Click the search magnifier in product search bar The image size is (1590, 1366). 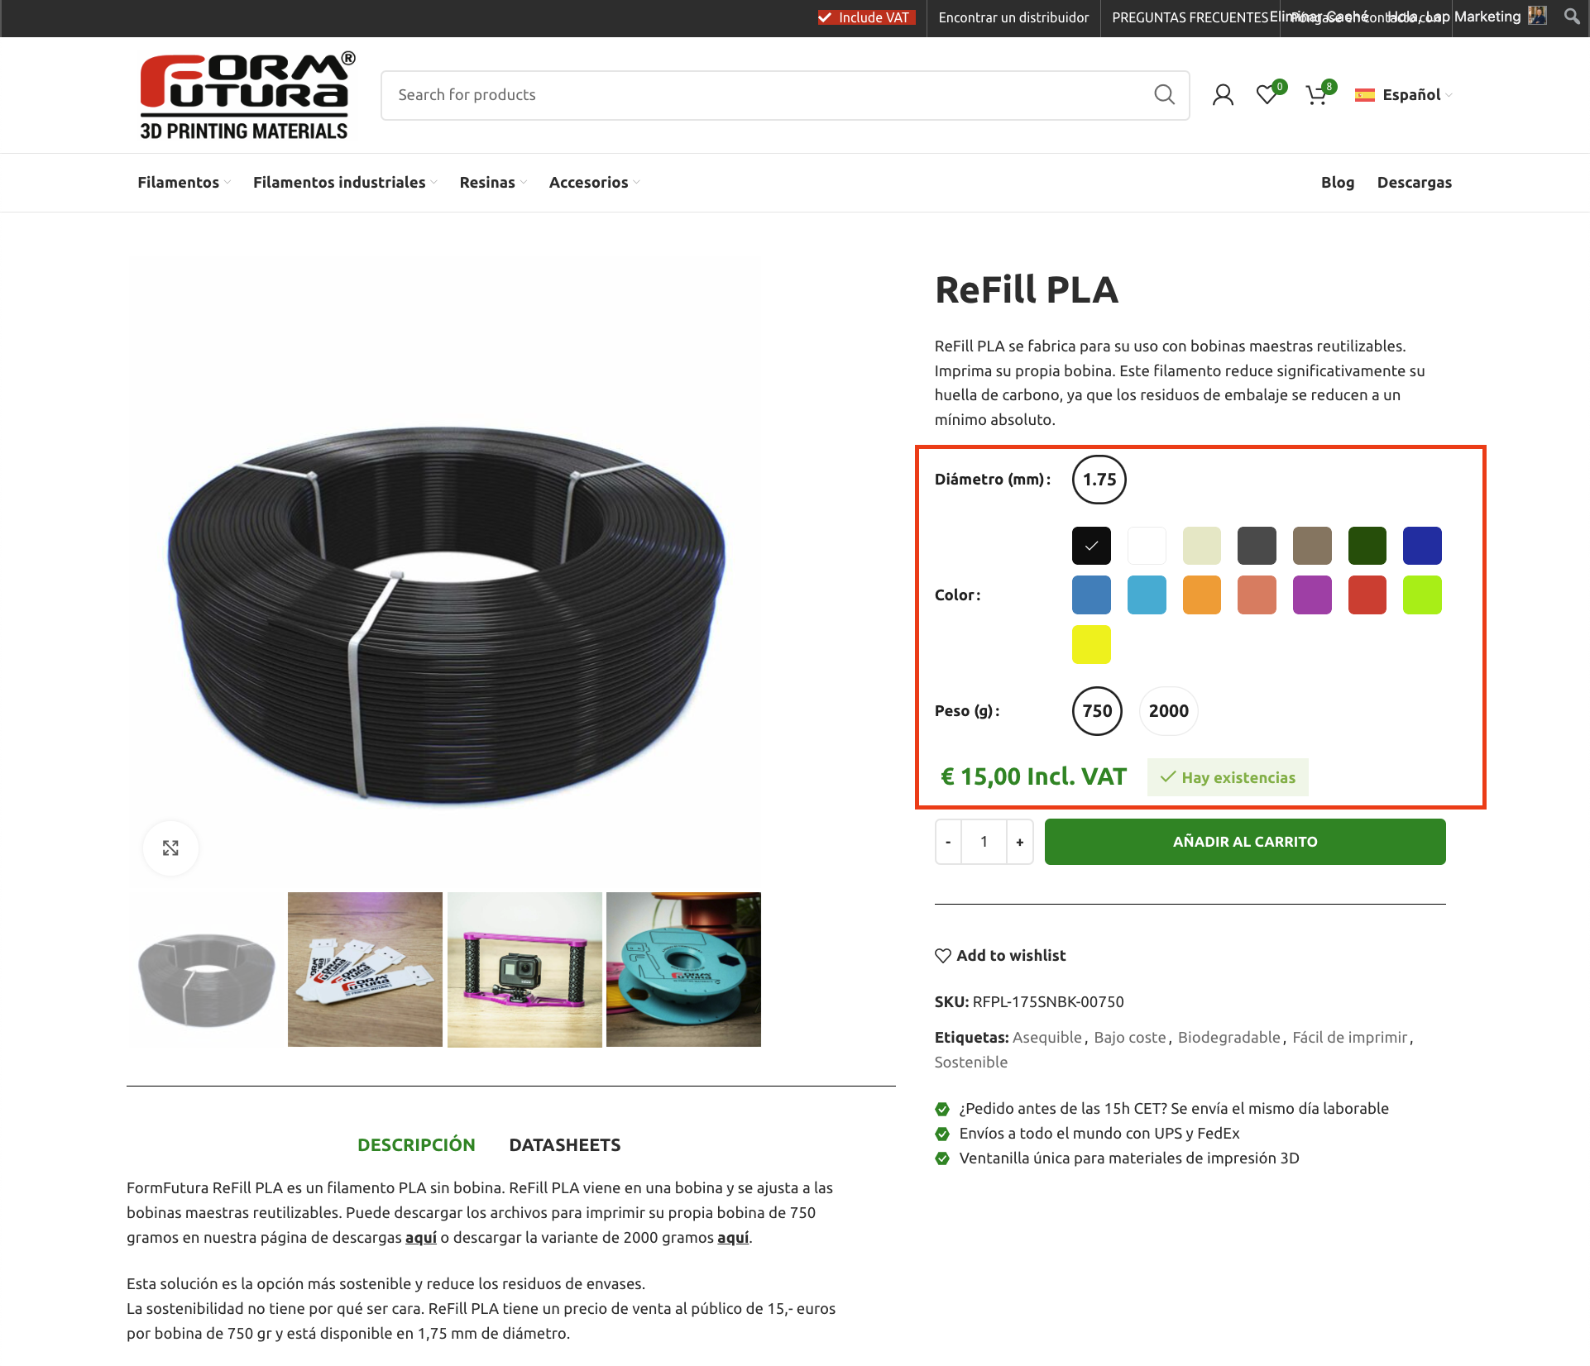click(x=1164, y=95)
